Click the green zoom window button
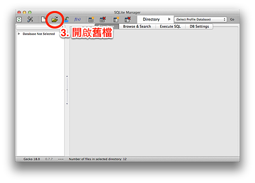 pos(30,12)
